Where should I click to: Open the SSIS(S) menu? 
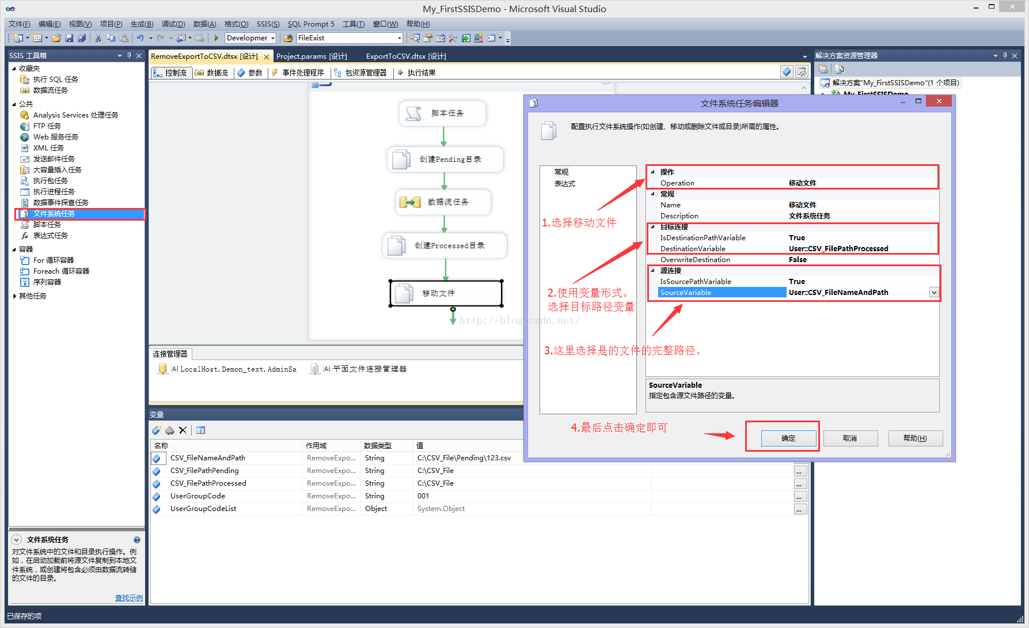(268, 24)
